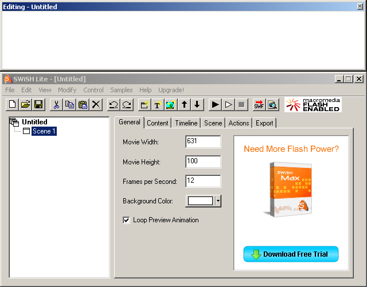Insert an image with the picture icon
The image size is (367, 287).
point(171,104)
